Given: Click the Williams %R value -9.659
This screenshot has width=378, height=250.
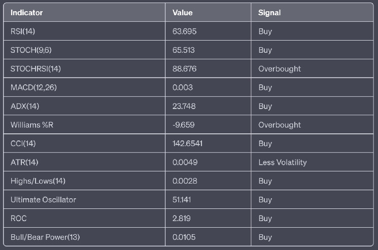Looking at the screenshot, I should tap(185, 125).
